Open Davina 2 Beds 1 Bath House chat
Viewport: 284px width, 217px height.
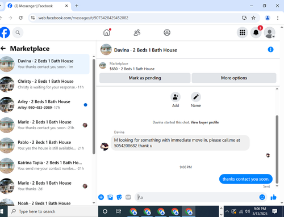click(x=44, y=64)
